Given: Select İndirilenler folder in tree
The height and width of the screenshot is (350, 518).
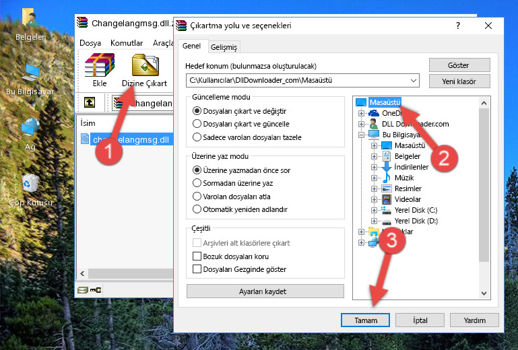Looking at the screenshot, I should click(x=412, y=167).
